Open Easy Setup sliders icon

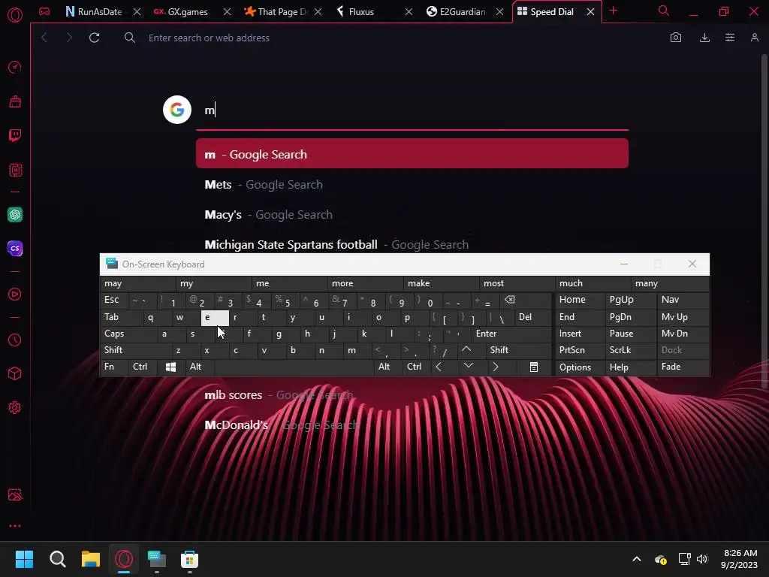coord(730,38)
